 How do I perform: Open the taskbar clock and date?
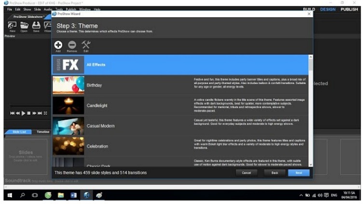[349, 195]
